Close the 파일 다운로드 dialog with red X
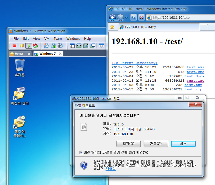The height and width of the screenshot is (185, 215). (196, 104)
